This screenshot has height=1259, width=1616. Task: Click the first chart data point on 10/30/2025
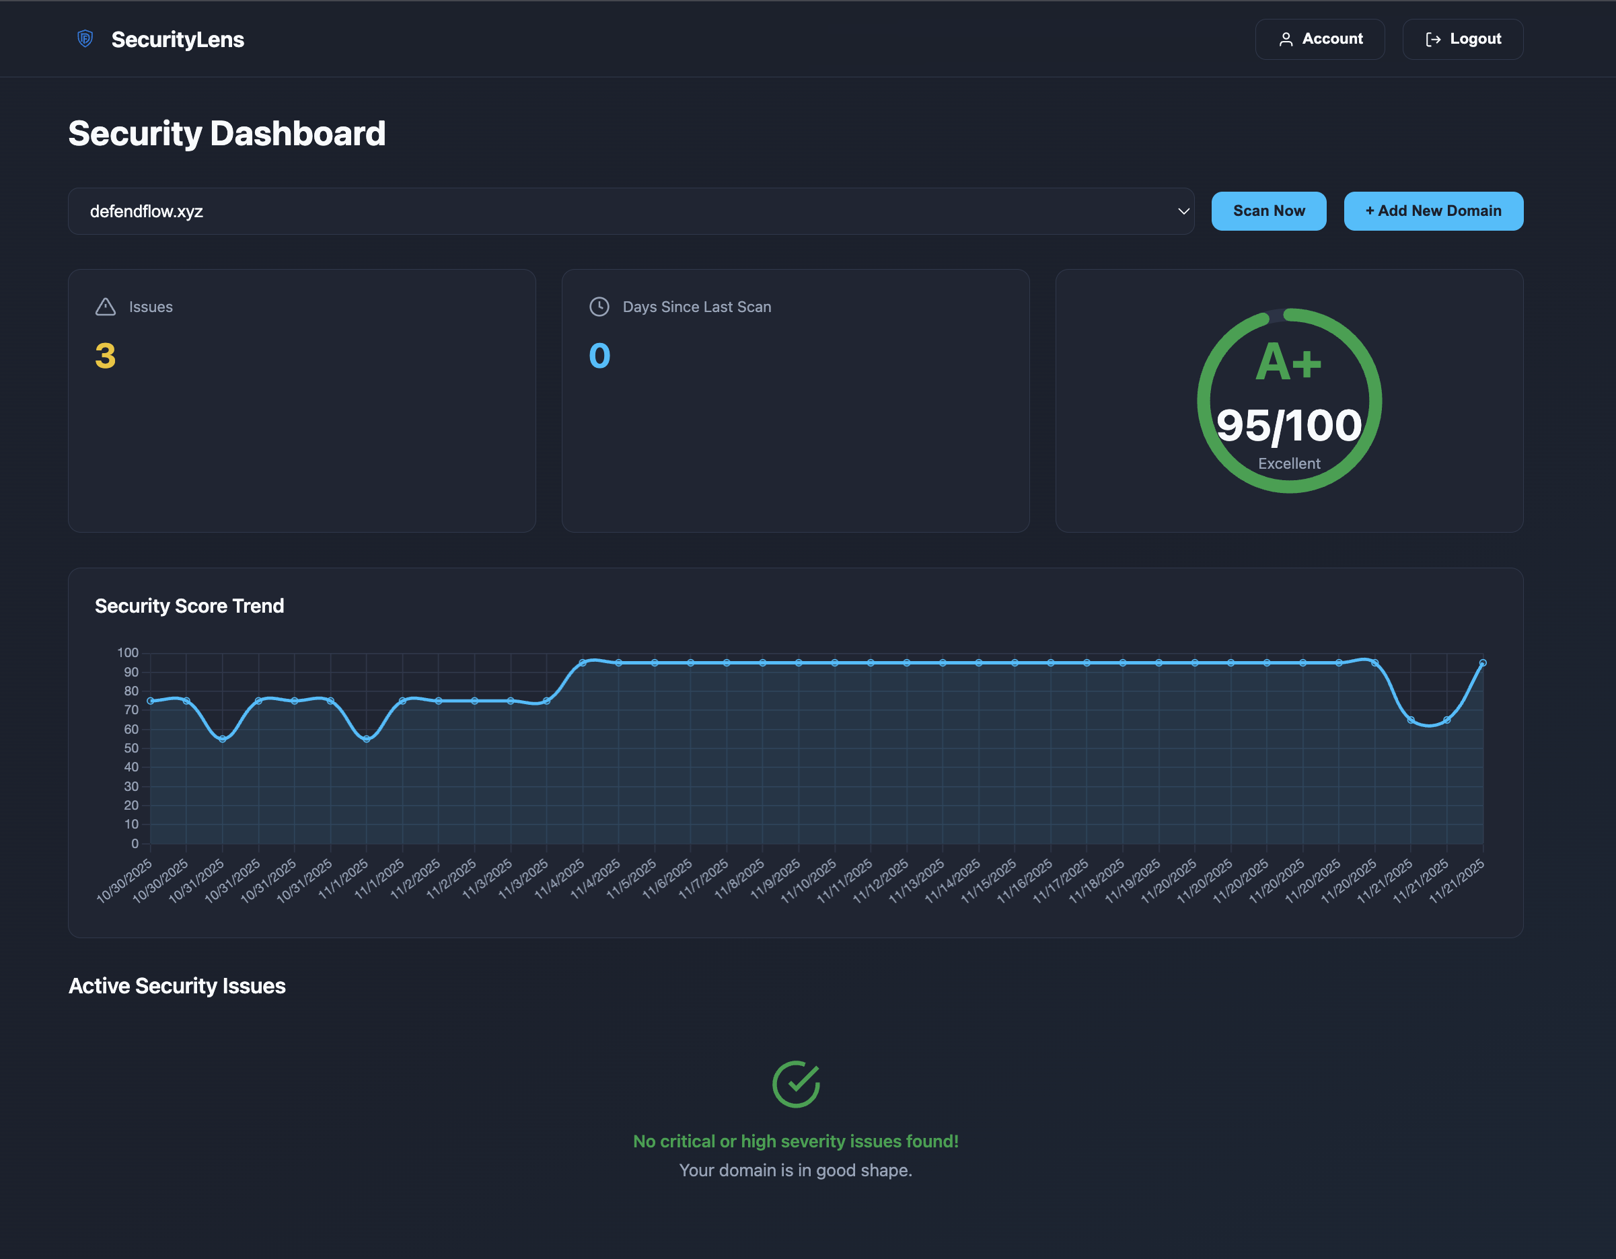tap(150, 701)
